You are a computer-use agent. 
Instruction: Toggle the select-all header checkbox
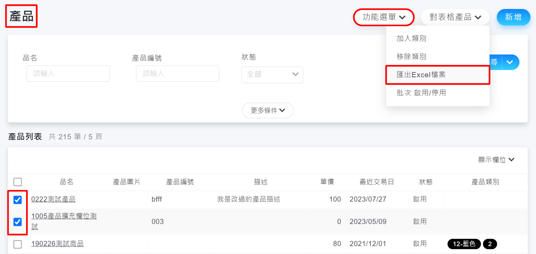tap(18, 182)
